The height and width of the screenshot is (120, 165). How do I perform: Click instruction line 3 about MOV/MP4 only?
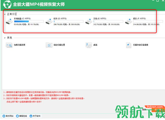click(x=44, y=99)
